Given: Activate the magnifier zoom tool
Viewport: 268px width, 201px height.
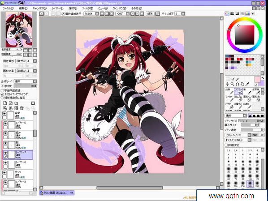Looking at the screenshot, I should tap(232, 84).
